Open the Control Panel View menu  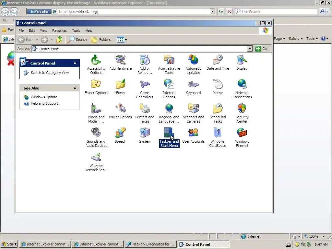pos(44,30)
